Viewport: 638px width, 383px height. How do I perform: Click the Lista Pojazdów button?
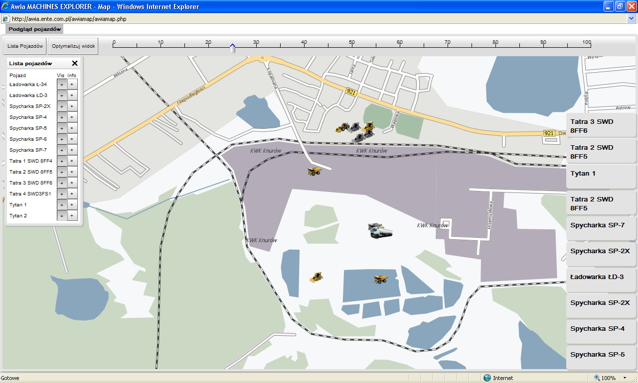25,46
